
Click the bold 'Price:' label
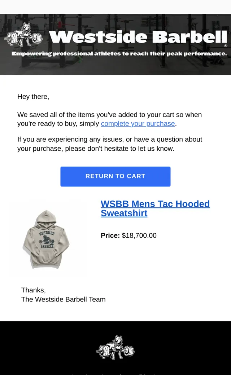coord(110,235)
